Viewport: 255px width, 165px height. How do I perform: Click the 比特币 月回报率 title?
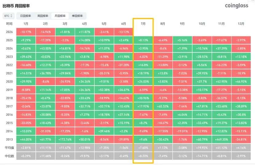16,6
